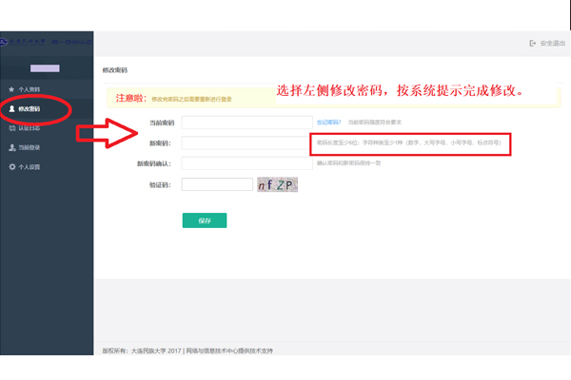Focus the 当前密码 input field

tap(246, 123)
